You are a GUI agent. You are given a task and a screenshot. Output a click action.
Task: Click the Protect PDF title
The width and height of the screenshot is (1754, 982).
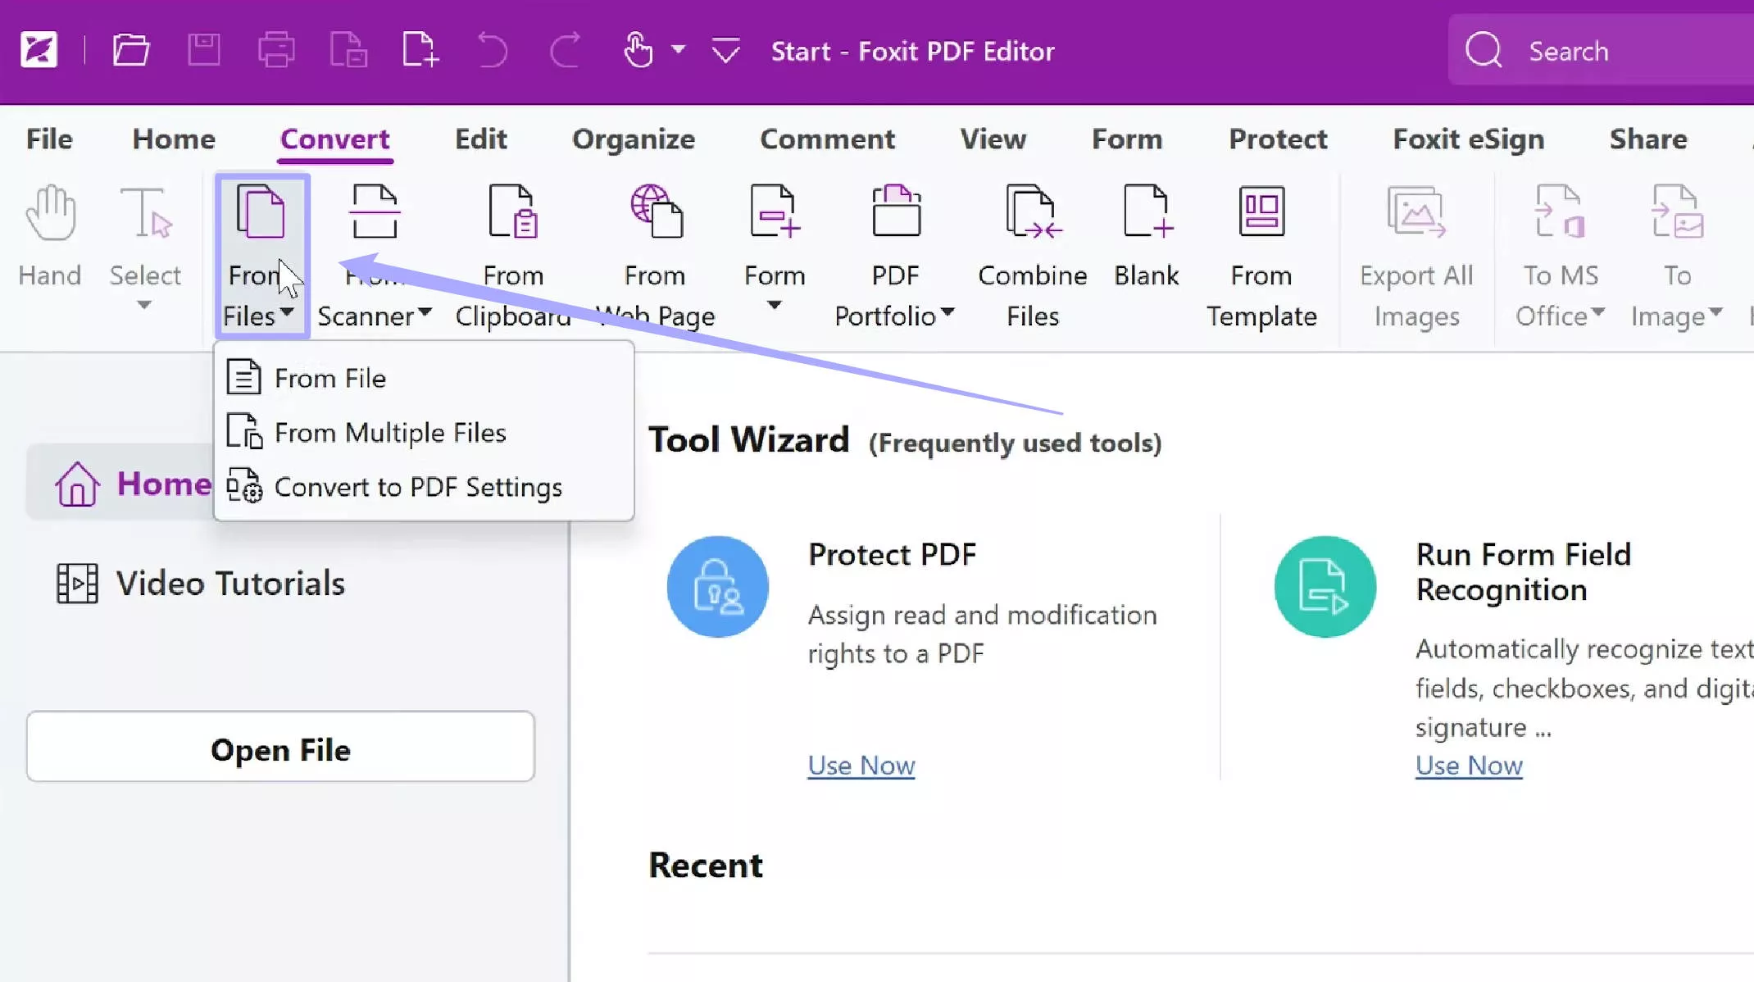(x=892, y=555)
